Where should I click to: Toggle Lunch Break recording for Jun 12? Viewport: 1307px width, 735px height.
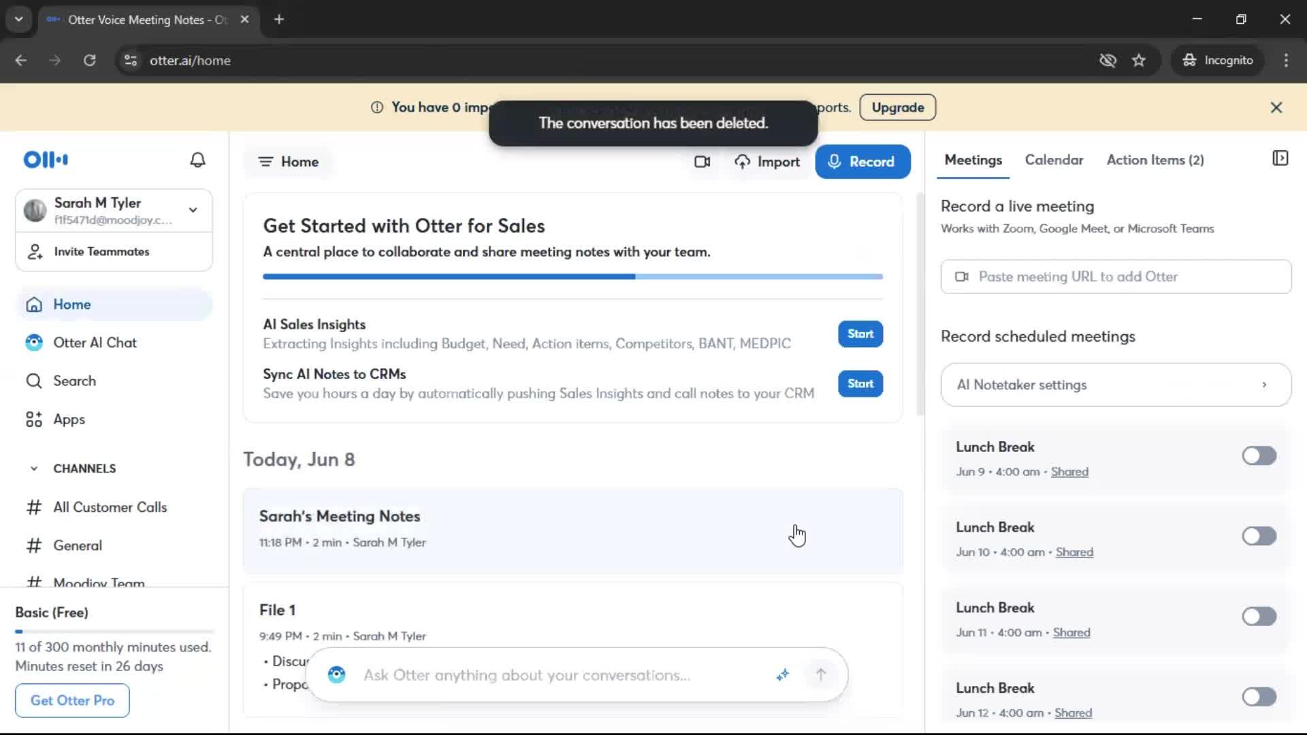coord(1259,697)
